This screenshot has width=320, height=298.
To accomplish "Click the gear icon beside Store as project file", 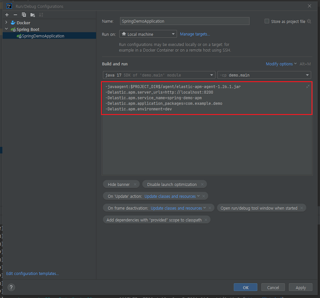I will pyautogui.click(x=309, y=21).
